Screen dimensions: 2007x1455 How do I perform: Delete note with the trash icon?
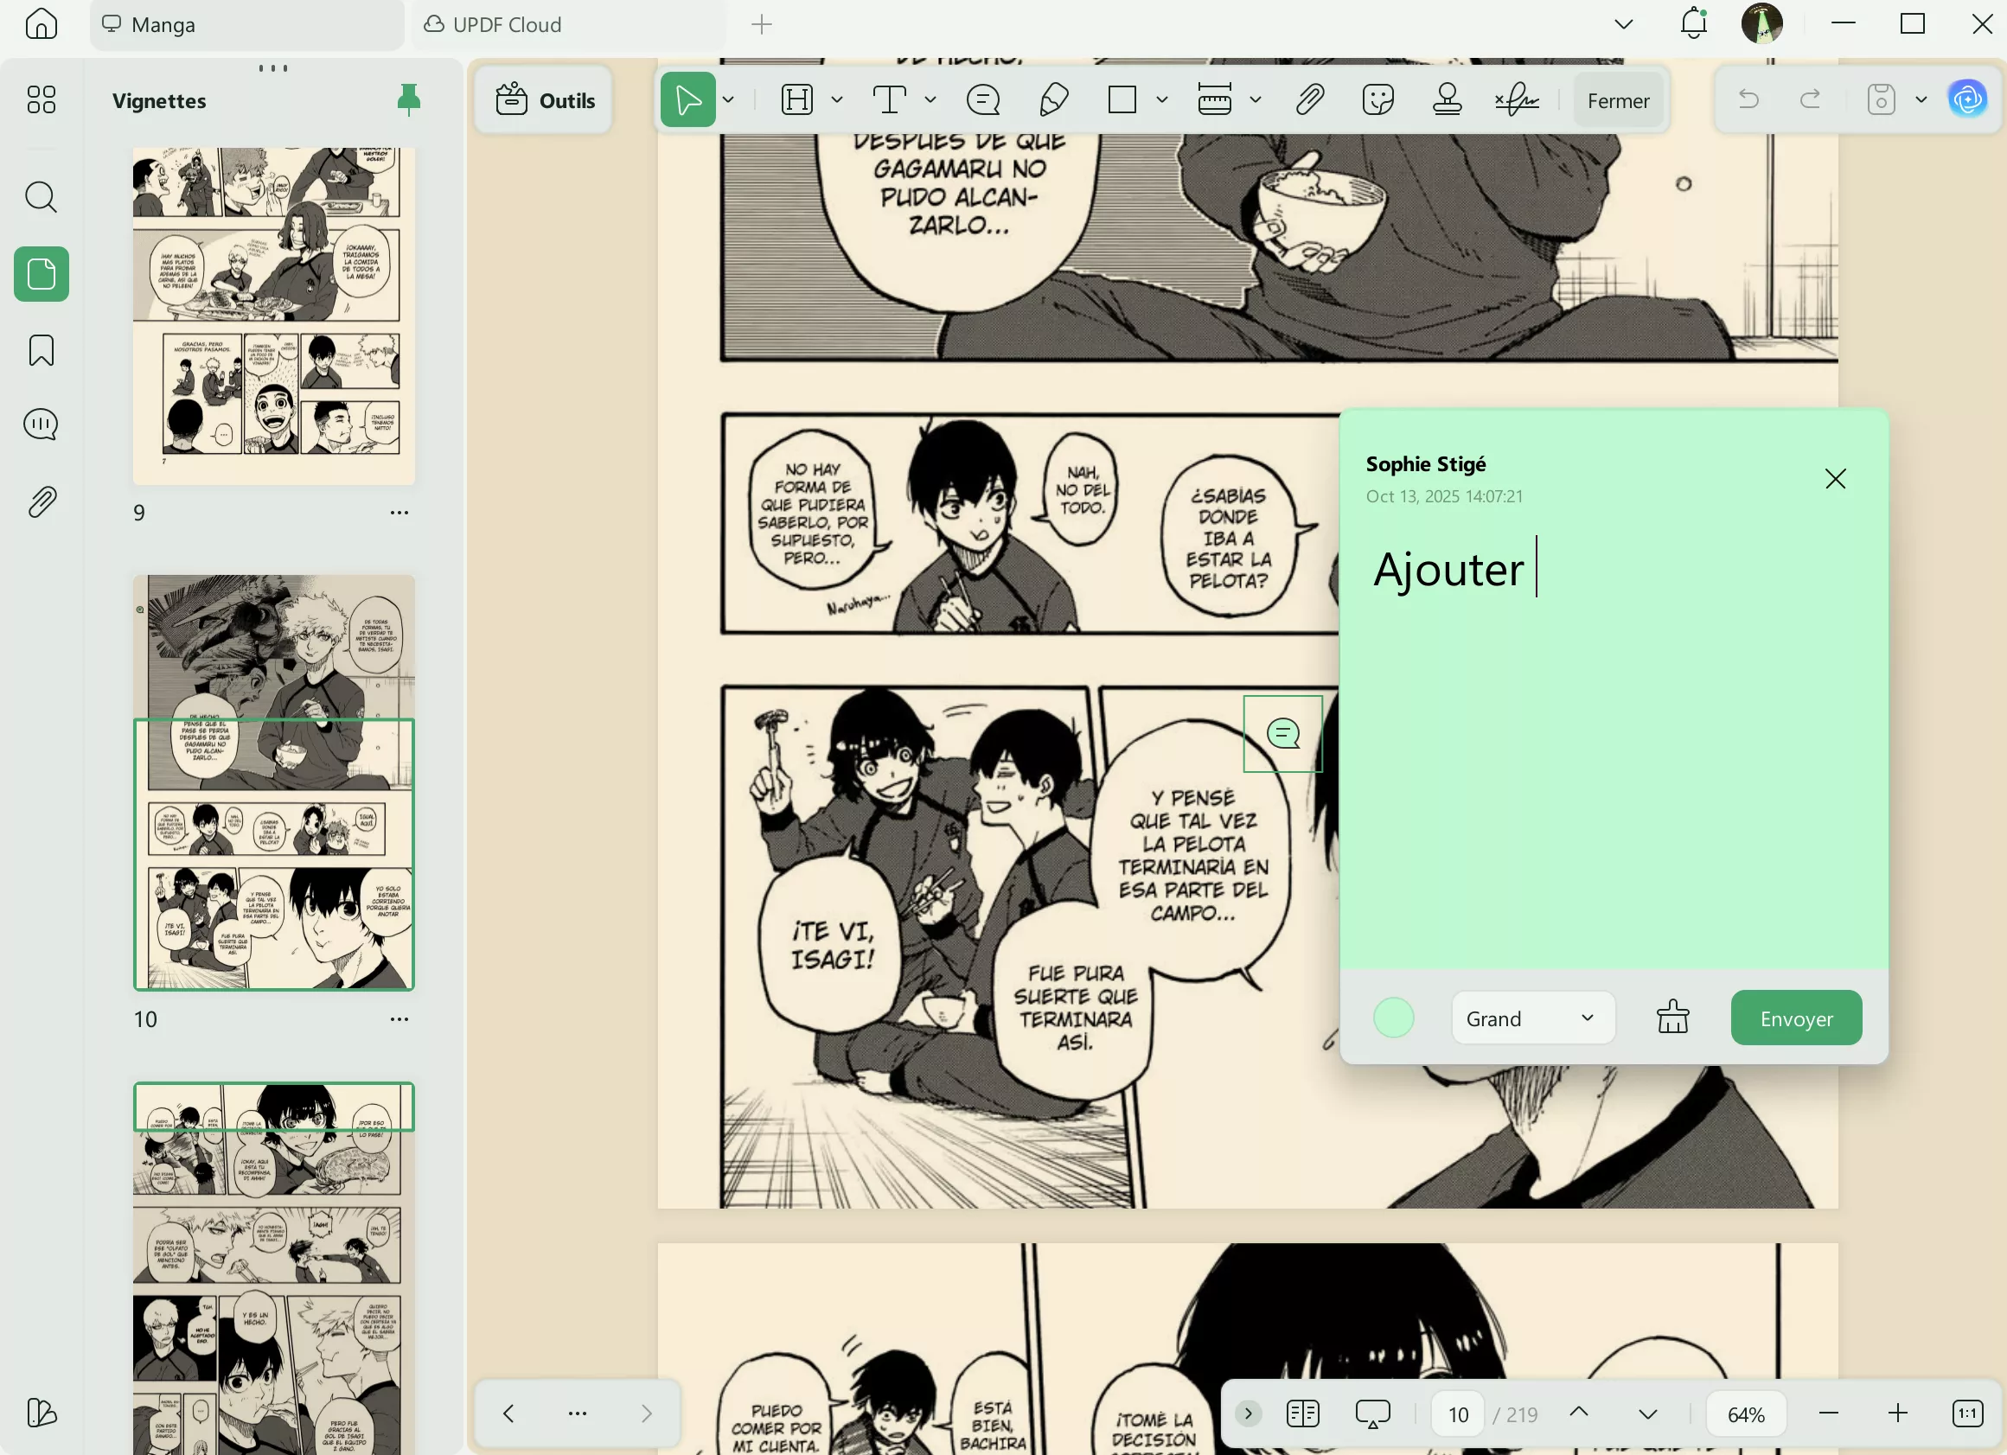[1672, 1018]
